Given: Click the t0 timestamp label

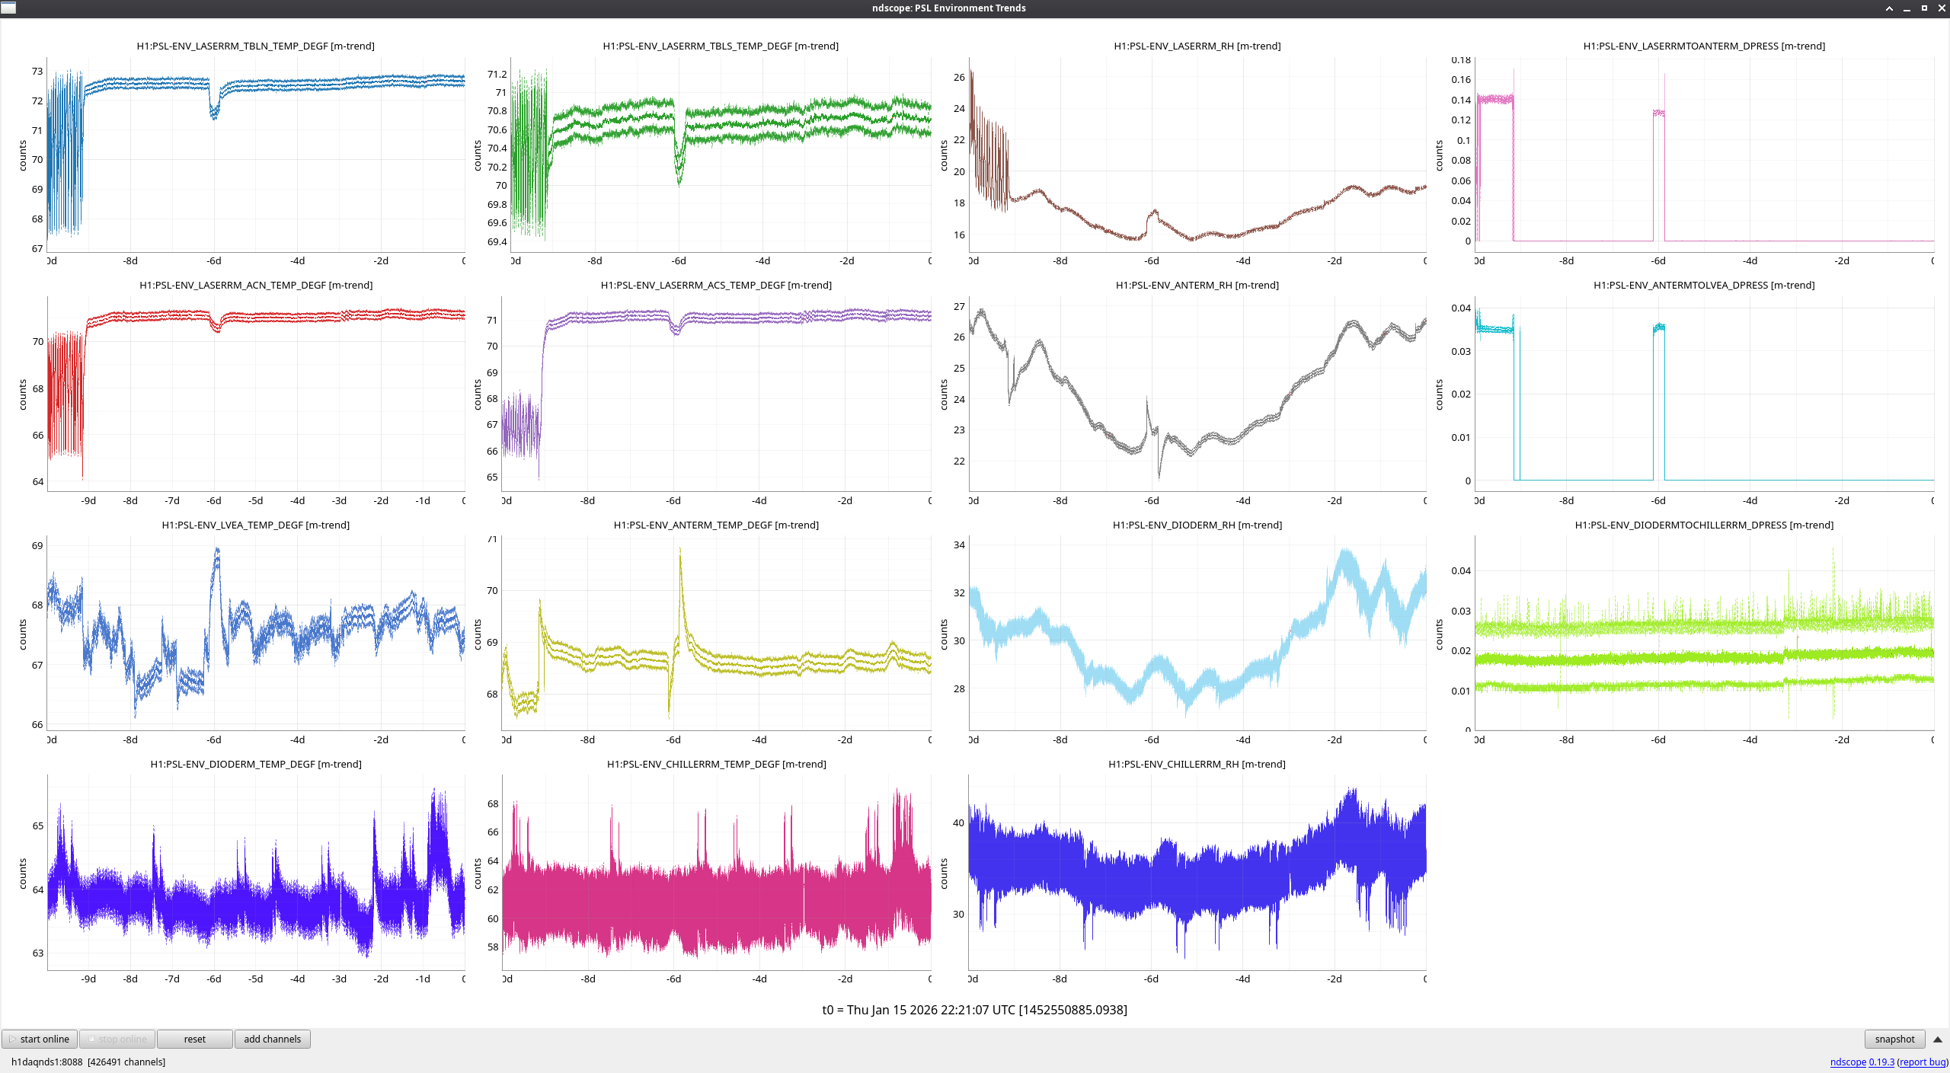Looking at the screenshot, I should (x=974, y=1010).
